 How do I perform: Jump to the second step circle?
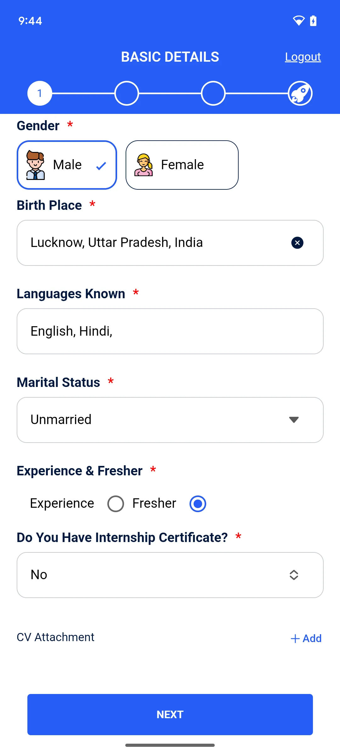click(x=127, y=93)
